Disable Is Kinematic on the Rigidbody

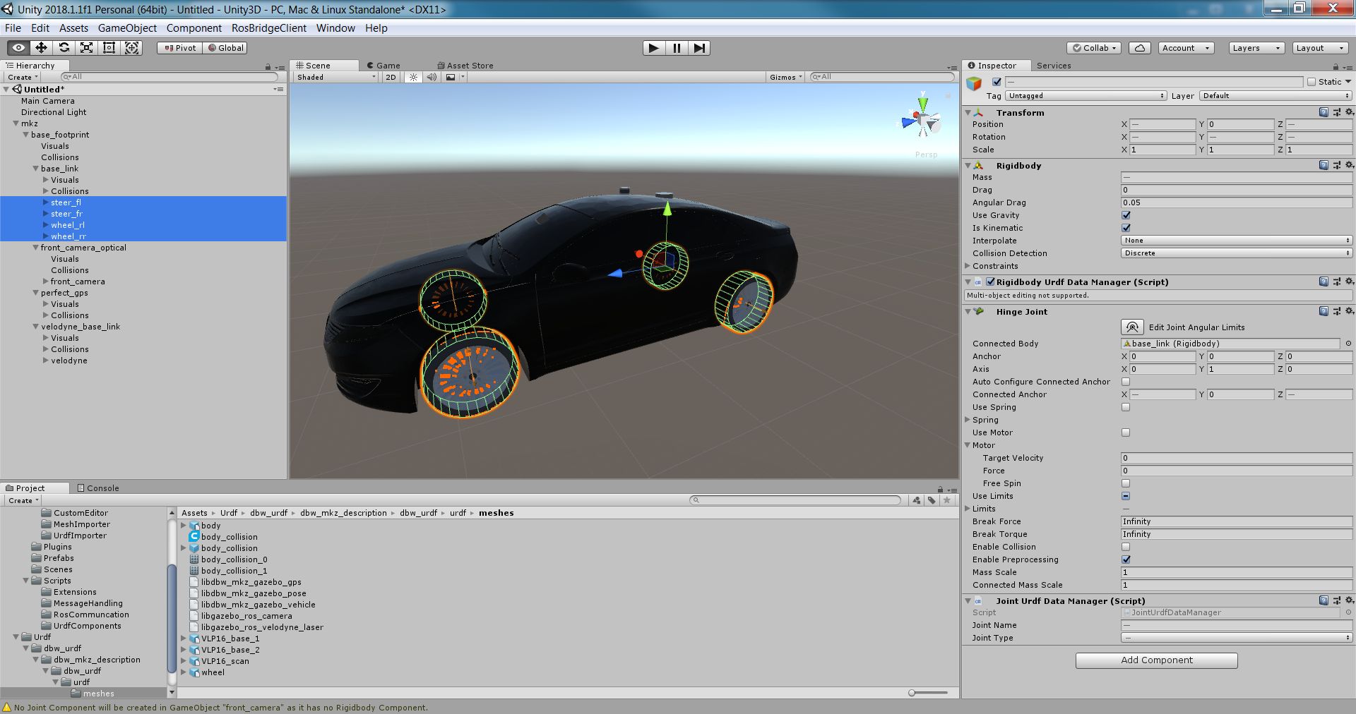pos(1126,228)
